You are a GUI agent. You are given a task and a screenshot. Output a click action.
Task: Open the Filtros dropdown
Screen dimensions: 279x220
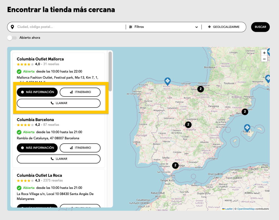pyautogui.click(x=163, y=27)
